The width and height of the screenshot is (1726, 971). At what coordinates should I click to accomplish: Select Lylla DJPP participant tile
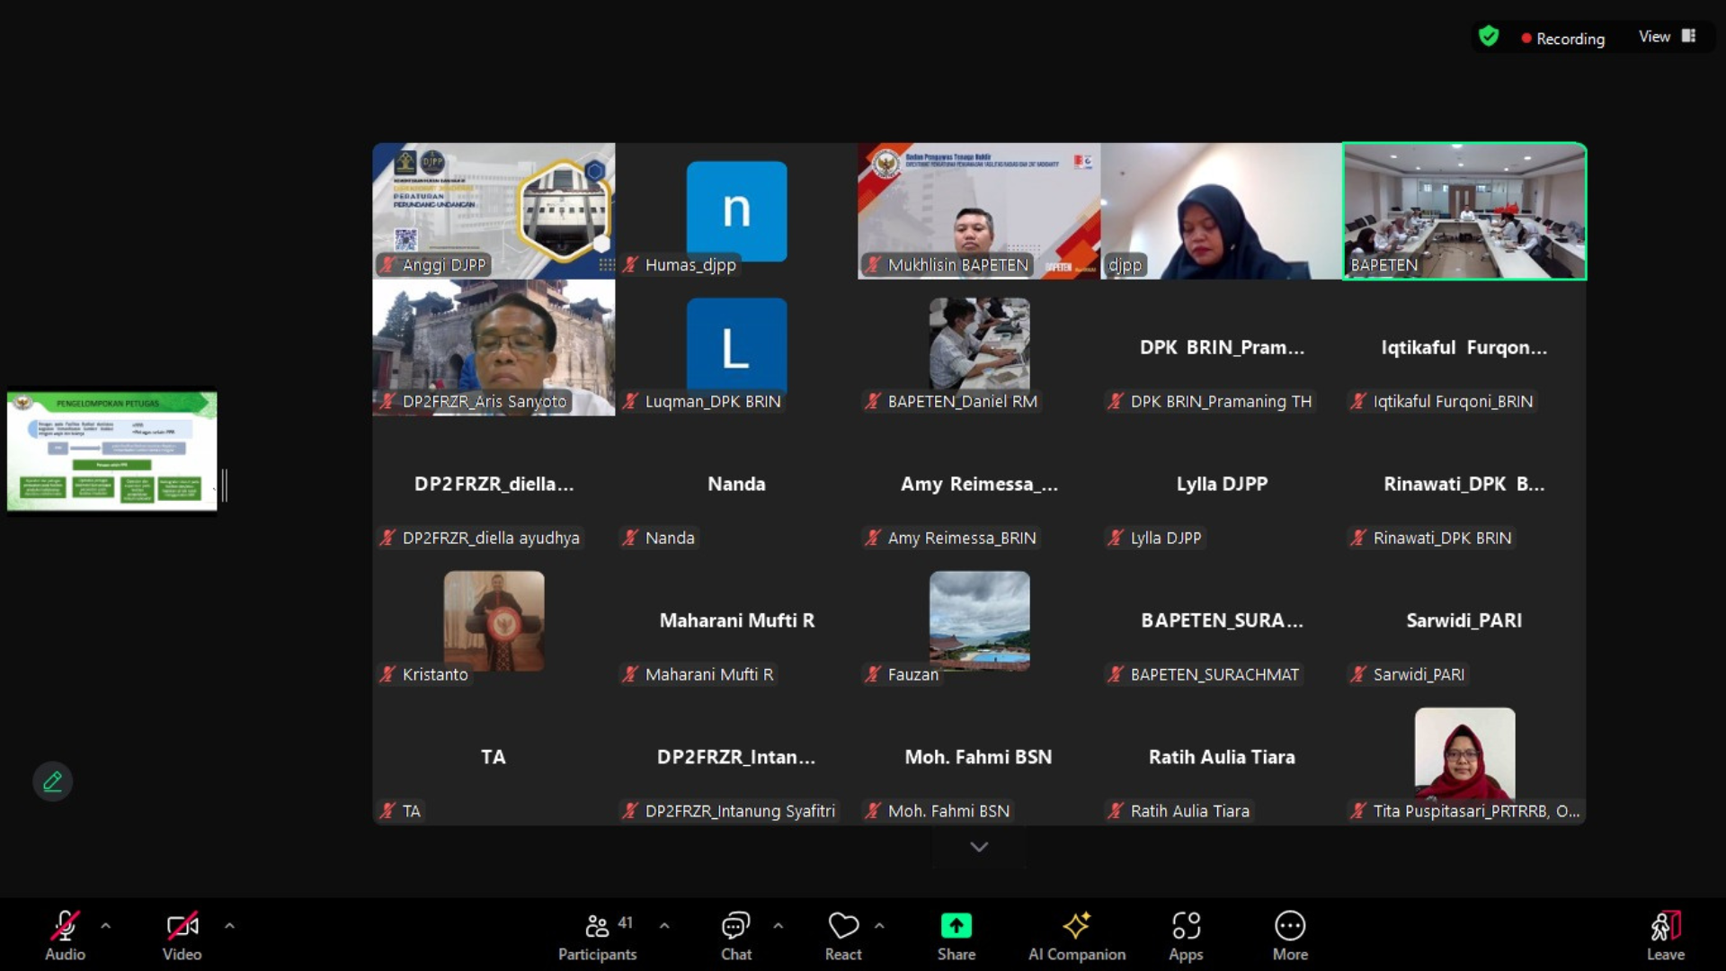(1222, 484)
